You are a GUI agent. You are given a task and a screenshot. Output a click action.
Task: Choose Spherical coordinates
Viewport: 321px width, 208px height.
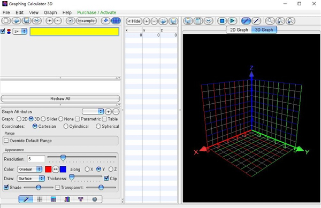[98, 126]
